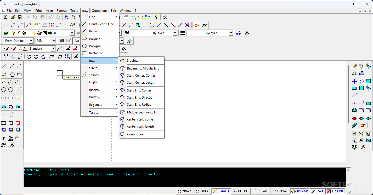
Task: Select the union red circles icon
Action: (x=354, y=119)
